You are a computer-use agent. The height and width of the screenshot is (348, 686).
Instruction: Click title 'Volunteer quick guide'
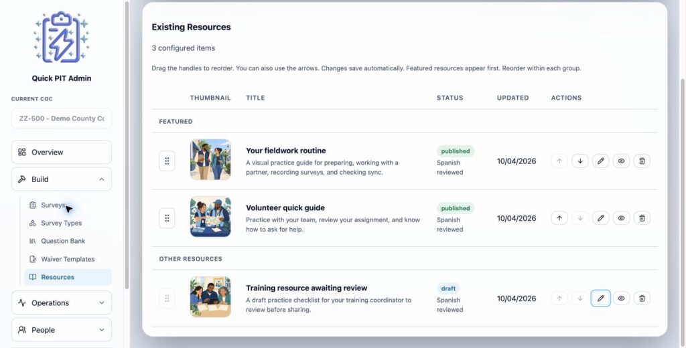click(x=285, y=207)
